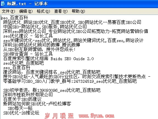The image size is (158, 119).
Task: Open the 文件(F) menu
Action: pyautogui.click(x=8, y=11)
